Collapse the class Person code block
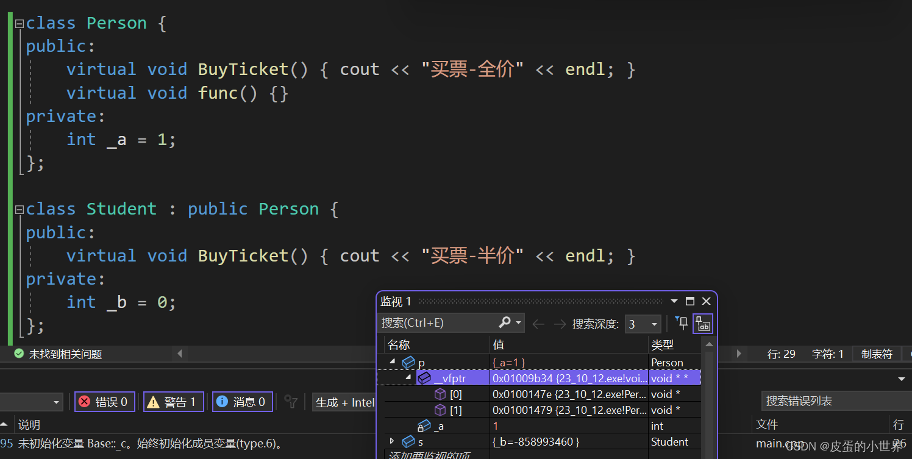 (20, 24)
